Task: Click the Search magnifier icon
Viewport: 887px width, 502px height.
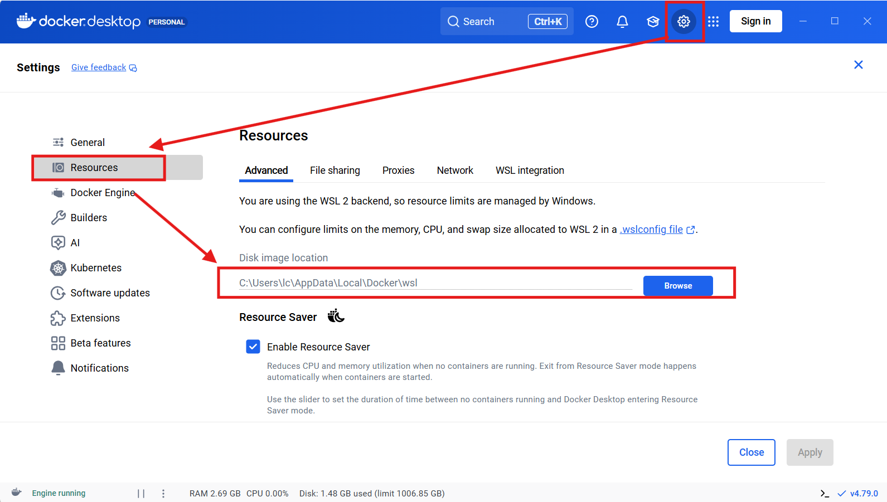Action: (x=453, y=22)
